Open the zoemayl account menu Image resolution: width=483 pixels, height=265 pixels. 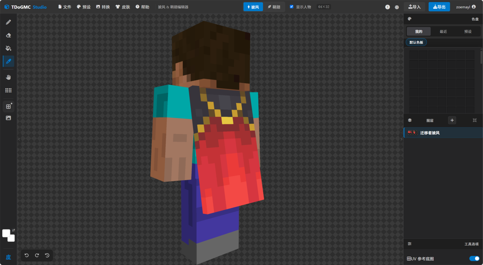coord(466,7)
